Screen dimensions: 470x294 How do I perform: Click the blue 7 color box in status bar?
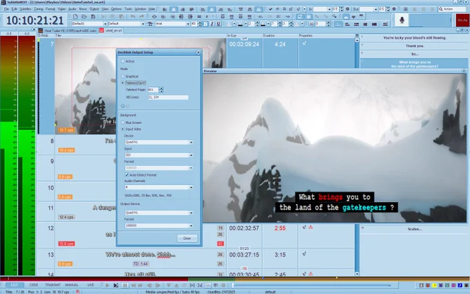point(460,285)
